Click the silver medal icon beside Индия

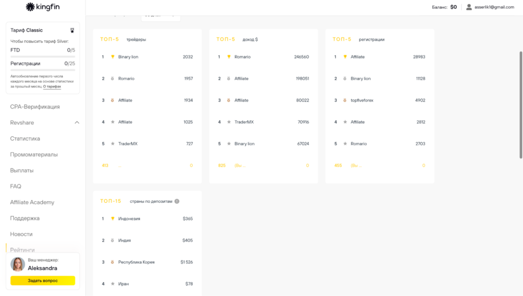point(112,240)
